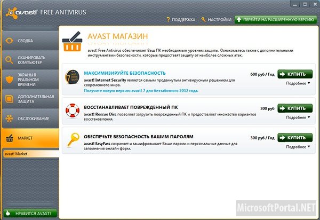The image size is (320, 220).
Task: Click the Market basket sidebar icon
Action: click(x=10, y=138)
